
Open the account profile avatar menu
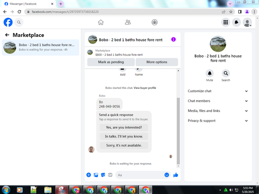[247, 22]
